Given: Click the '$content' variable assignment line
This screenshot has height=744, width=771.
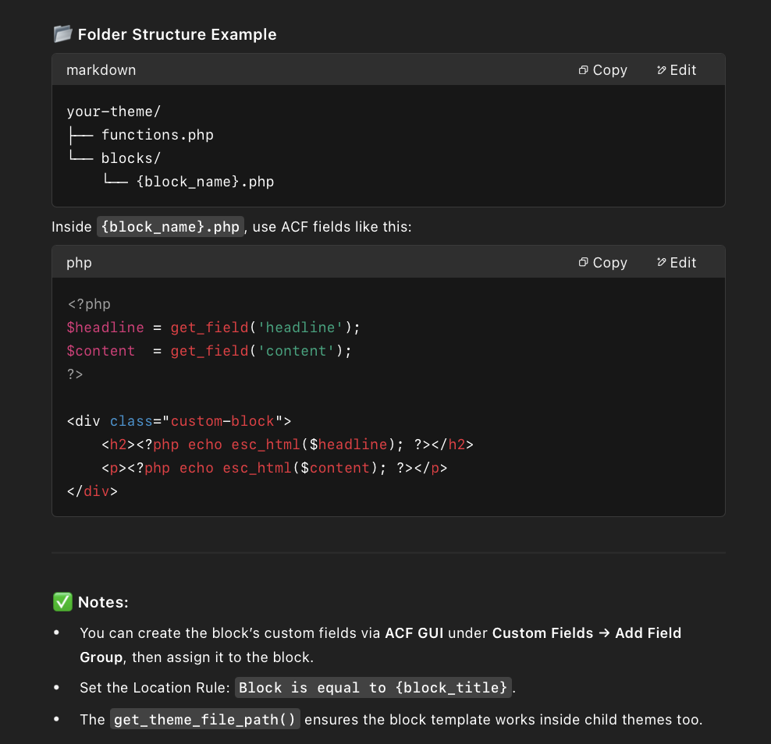Looking at the screenshot, I should [209, 351].
